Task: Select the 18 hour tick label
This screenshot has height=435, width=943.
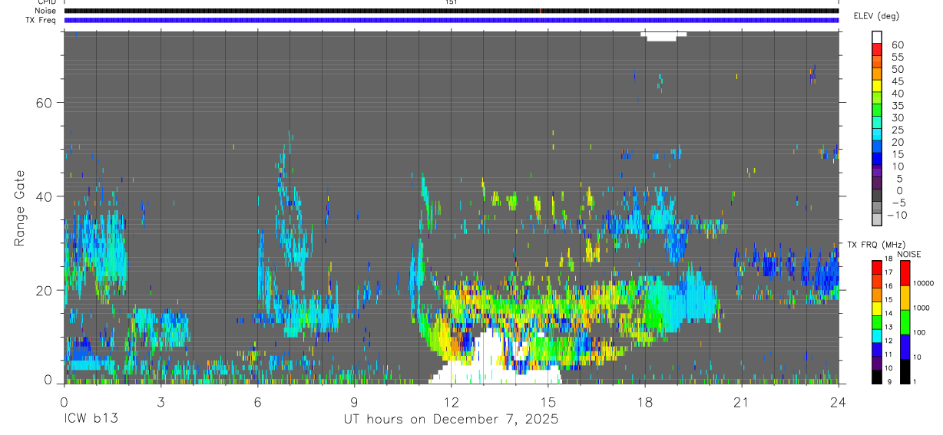Action: tap(645, 401)
